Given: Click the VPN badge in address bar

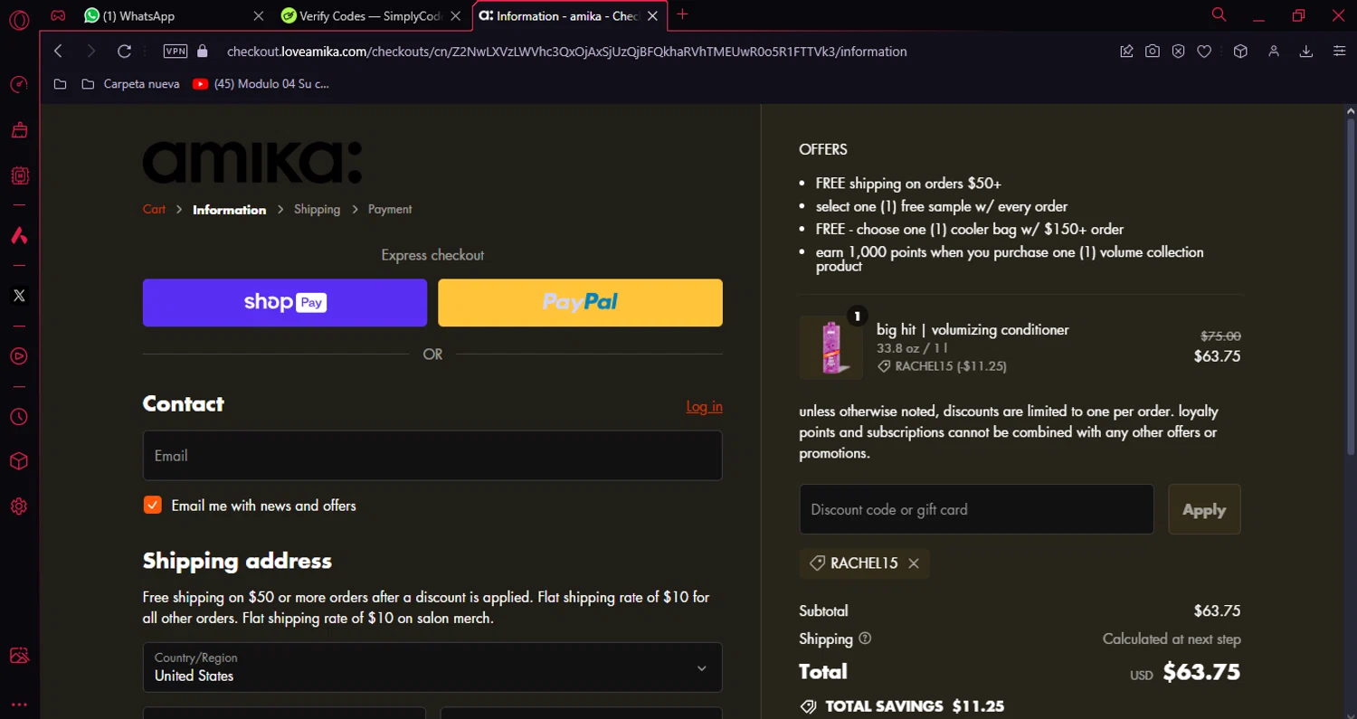Looking at the screenshot, I should coord(176,52).
